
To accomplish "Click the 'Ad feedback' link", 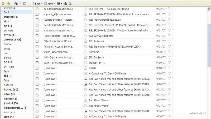I will [196, 113].
